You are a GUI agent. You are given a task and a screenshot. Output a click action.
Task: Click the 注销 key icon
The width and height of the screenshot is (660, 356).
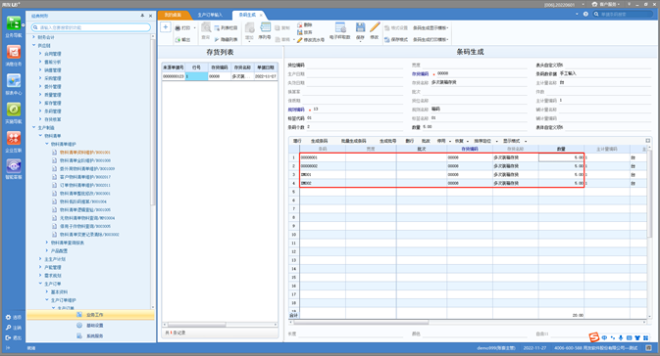[x=8, y=328]
